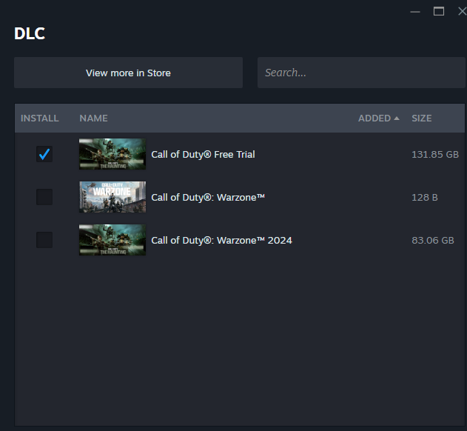467x431 pixels.
Task: Tick the Warzone 2024 install checkbox
Action: point(44,240)
